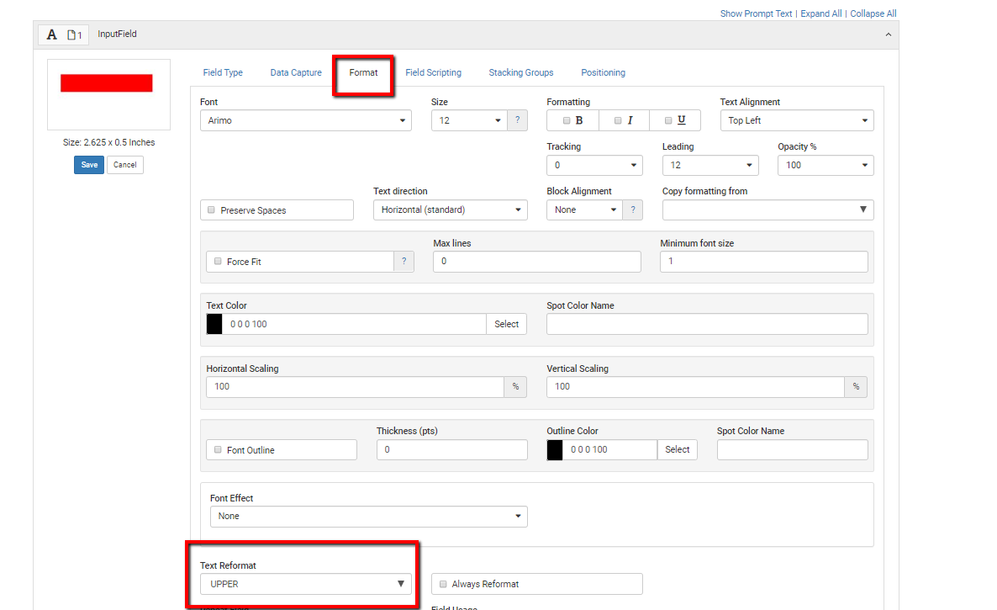
Task: Click the outline Spot Color Name field
Action: click(x=792, y=449)
